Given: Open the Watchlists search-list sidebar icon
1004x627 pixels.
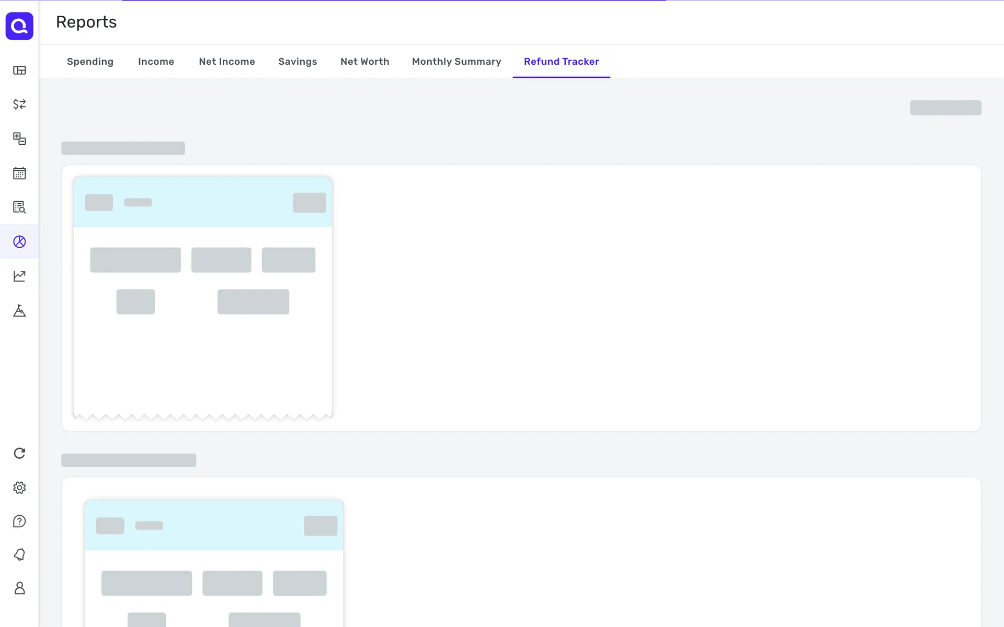Looking at the screenshot, I should 19,207.
